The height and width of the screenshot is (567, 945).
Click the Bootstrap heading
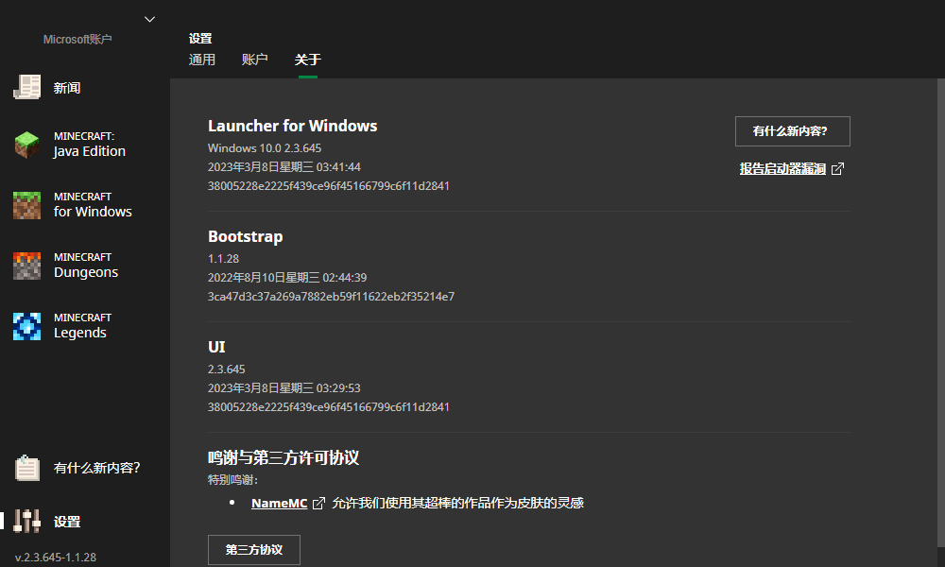[x=246, y=237]
